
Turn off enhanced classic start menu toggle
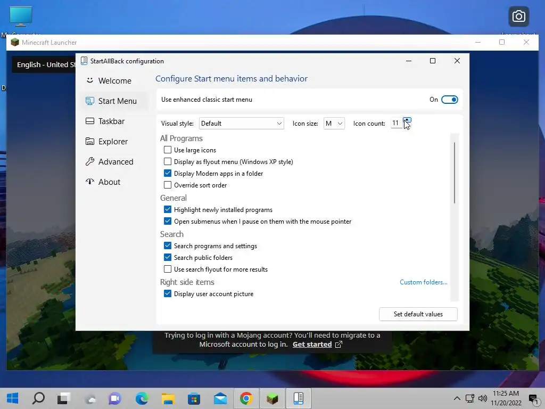click(x=449, y=100)
